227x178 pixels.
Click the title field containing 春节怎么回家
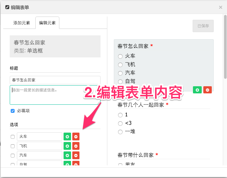(x=55, y=80)
